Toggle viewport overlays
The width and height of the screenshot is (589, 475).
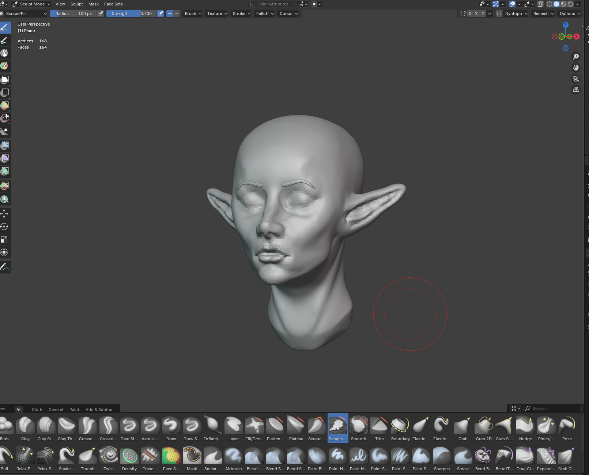(512, 4)
